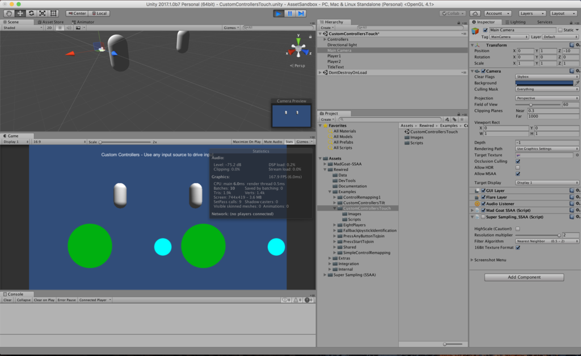The width and height of the screenshot is (581, 356).
Task: Click the Scene orientation gizmo
Action: point(298,49)
